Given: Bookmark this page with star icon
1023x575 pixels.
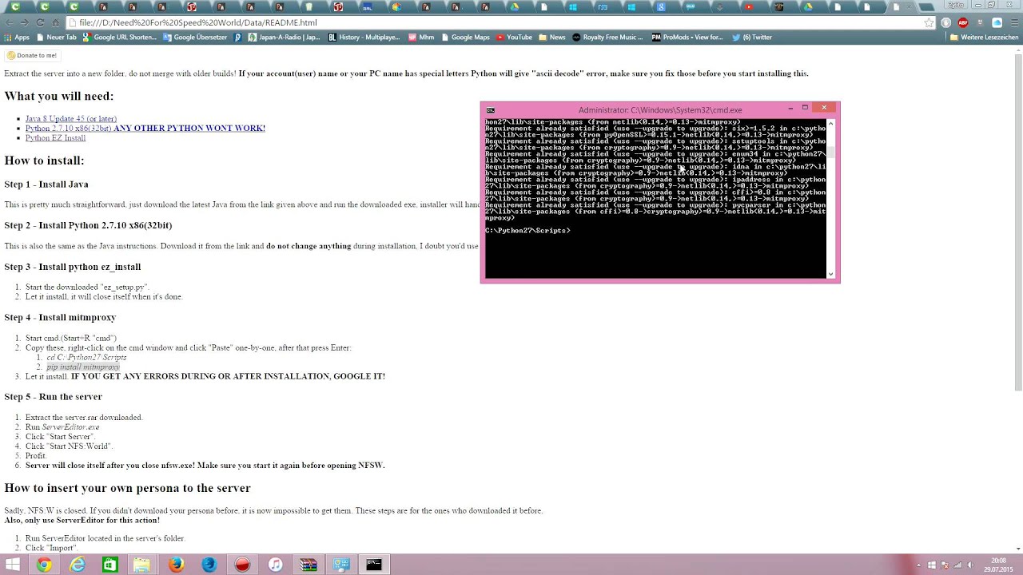Looking at the screenshot, I should tap(929, 22).
